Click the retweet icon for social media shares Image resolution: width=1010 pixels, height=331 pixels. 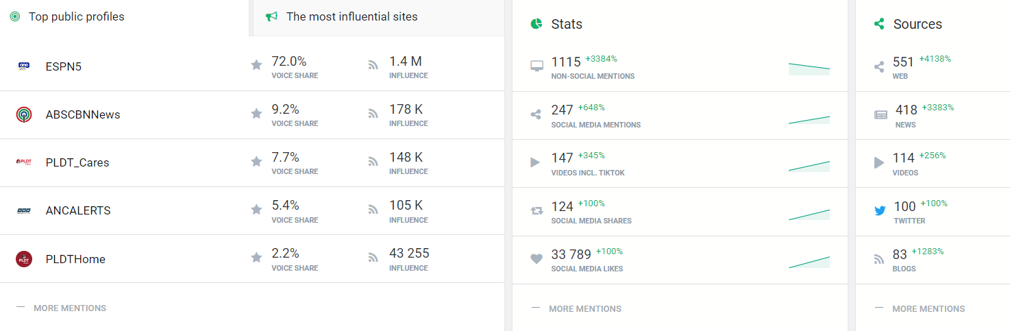click(x=537, y=210)
